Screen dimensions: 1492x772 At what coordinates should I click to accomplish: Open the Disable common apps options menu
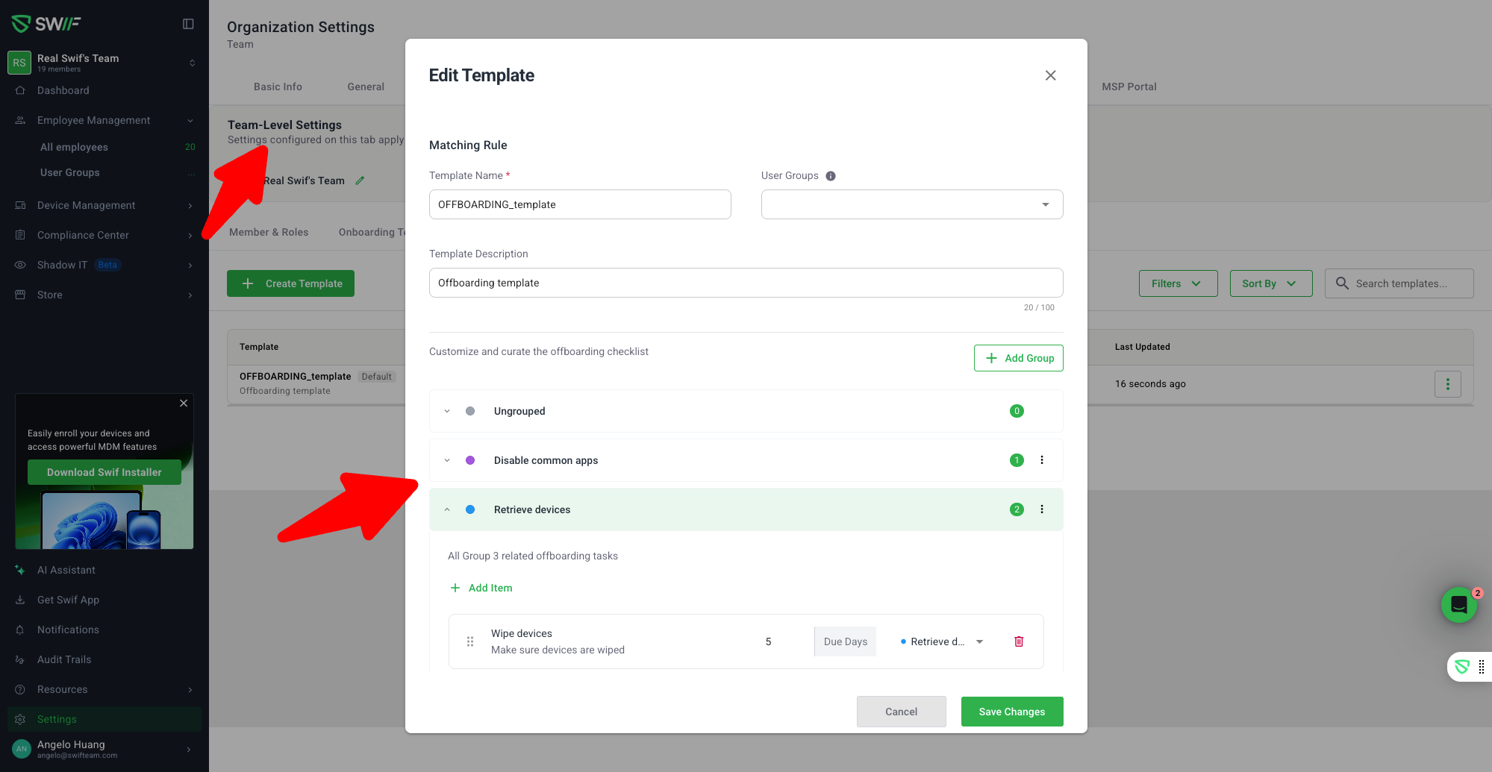tap(1042, 460)
